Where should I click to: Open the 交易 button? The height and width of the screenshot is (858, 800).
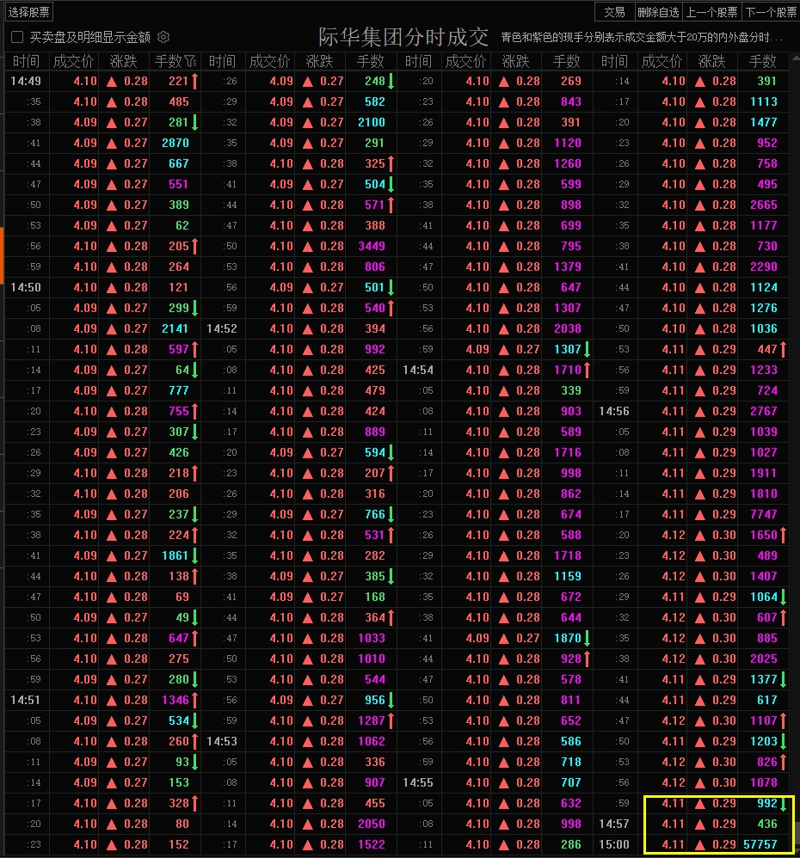(x=614, y=12)
